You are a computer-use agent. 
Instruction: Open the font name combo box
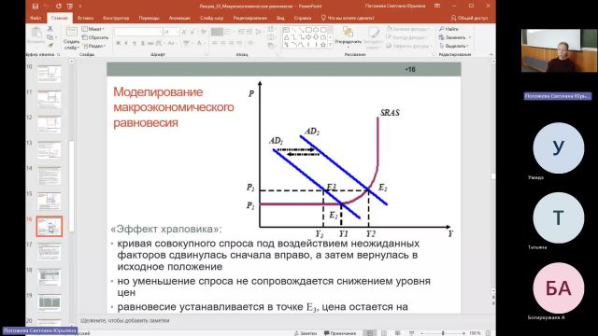pos(138,32)
